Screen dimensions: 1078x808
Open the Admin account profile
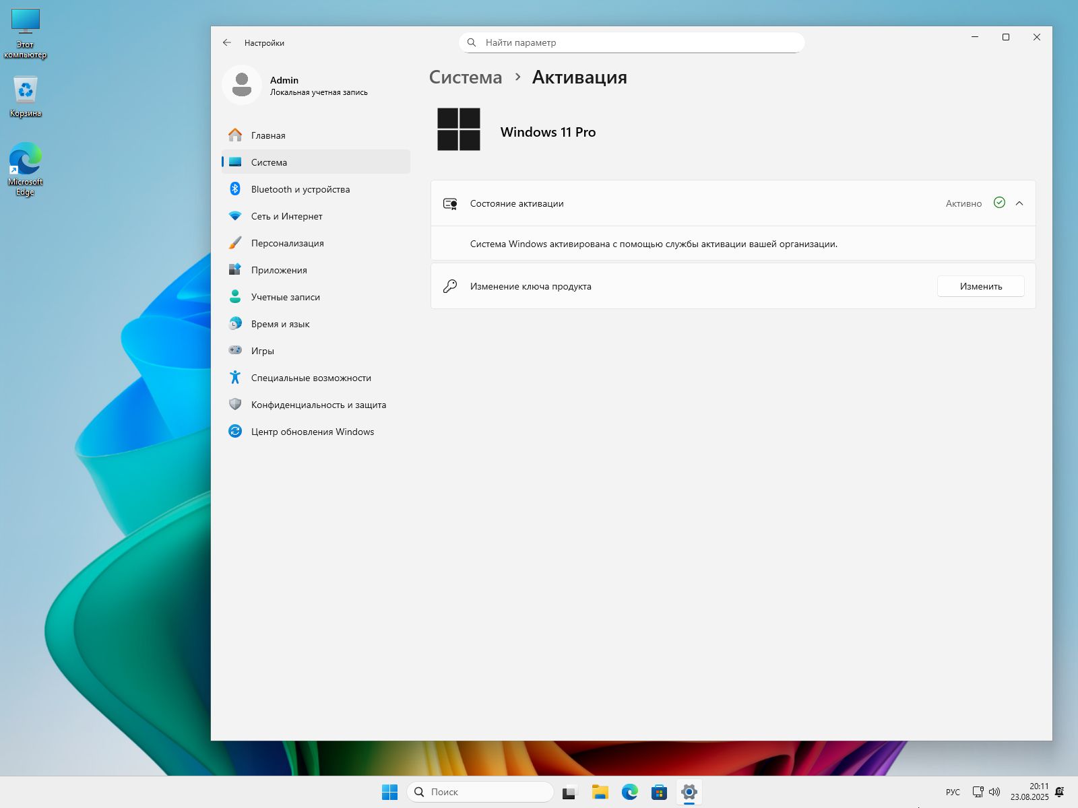coord(296,86)
